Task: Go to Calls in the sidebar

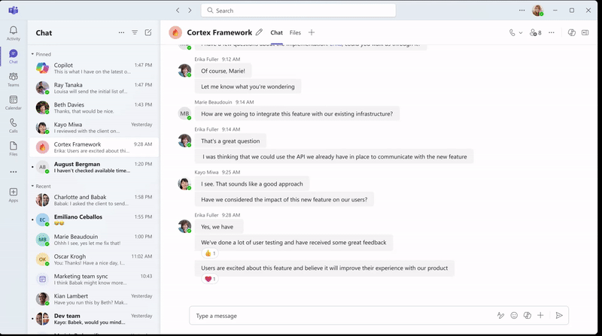Action: click(x=14, y=124)
